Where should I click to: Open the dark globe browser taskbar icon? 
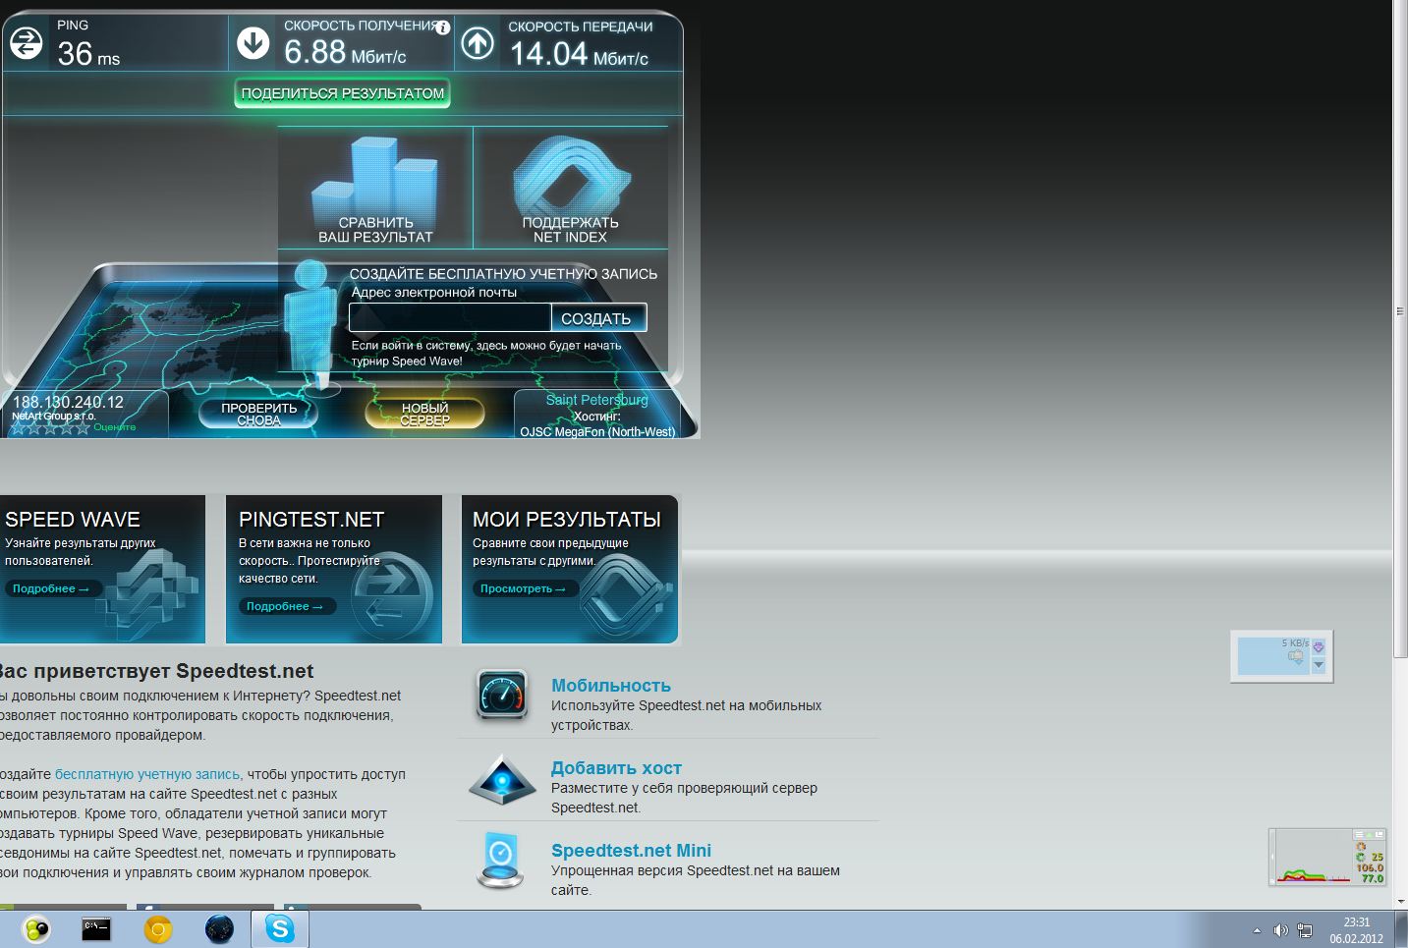[219, 928]
